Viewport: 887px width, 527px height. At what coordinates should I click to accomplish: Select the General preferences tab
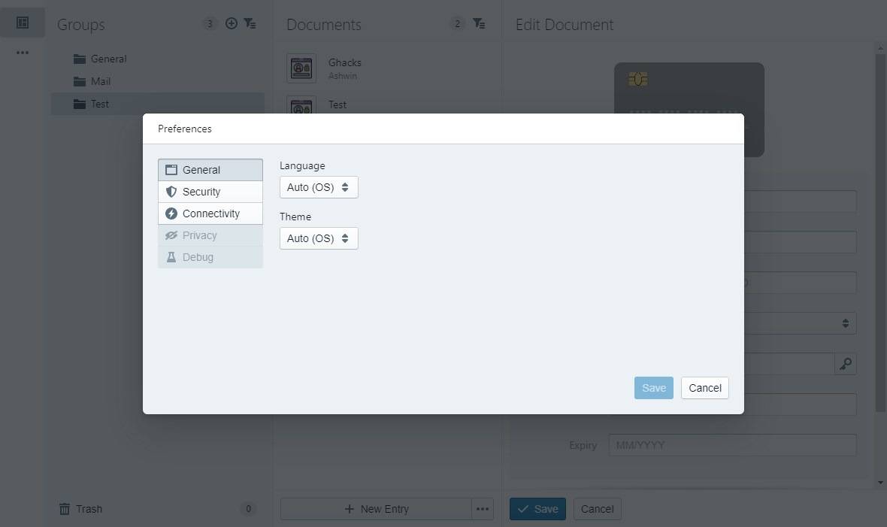(x=210, y=170)
